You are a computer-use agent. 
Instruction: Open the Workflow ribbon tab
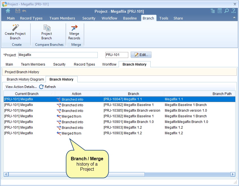click(x=109, y=18)
